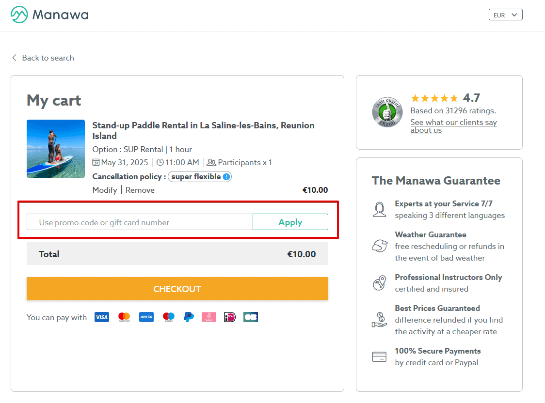Click the Visa payment icon
The width and height of the screenshot is (545, 403).
102,317
